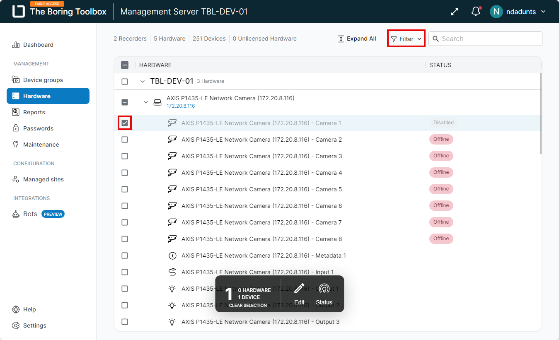Screen dimensions: 559x340
Task: Click the Camera 7 camera icon
Action: pos(172,222)
